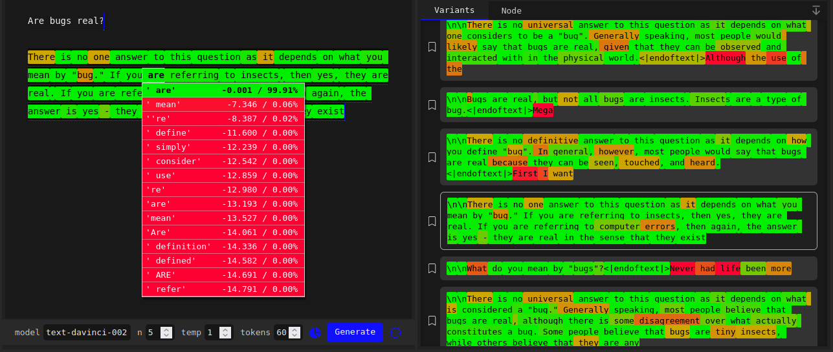Adjust the temp stepper arrows
This screenshot has width=833, height=352.
(225, 333)
